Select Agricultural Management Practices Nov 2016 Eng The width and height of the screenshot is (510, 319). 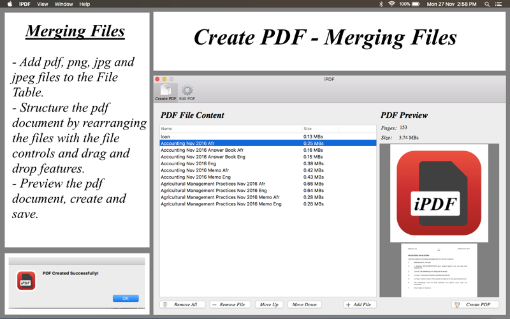tap(268, 190)
